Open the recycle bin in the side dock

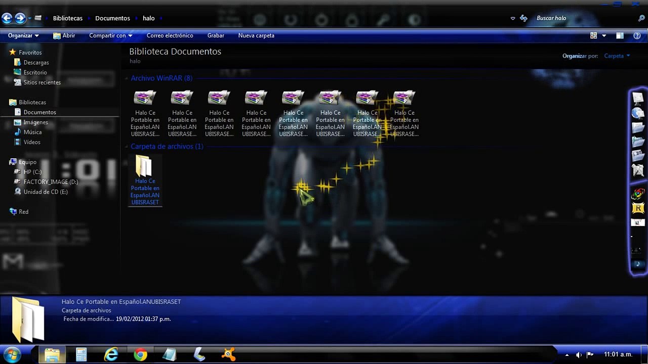(638, 170)
